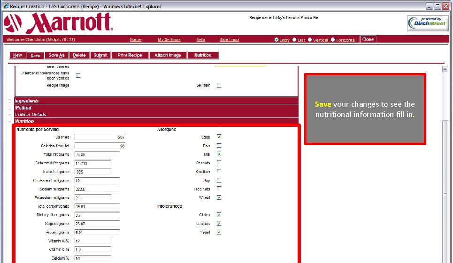Check the Peanuts allergen checkbox
The width and height of the screenshot is (453, 263).
point(219,163)
